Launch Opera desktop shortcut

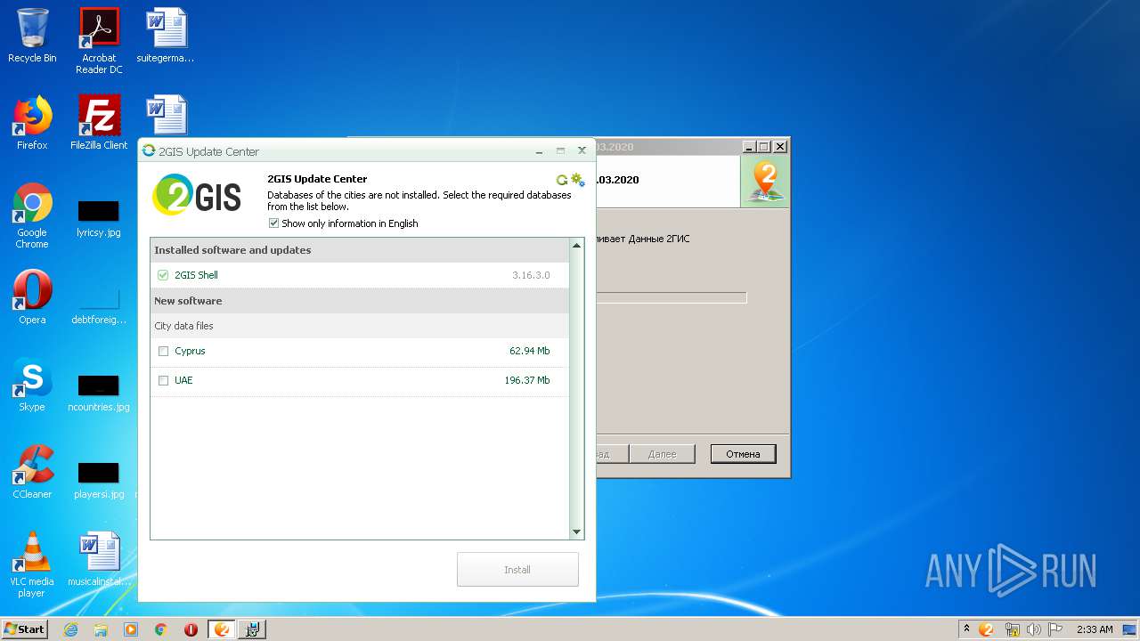point(32,297)
